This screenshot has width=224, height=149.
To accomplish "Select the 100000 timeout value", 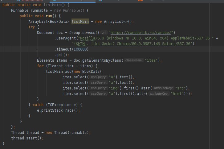I will tap(80, 49).
